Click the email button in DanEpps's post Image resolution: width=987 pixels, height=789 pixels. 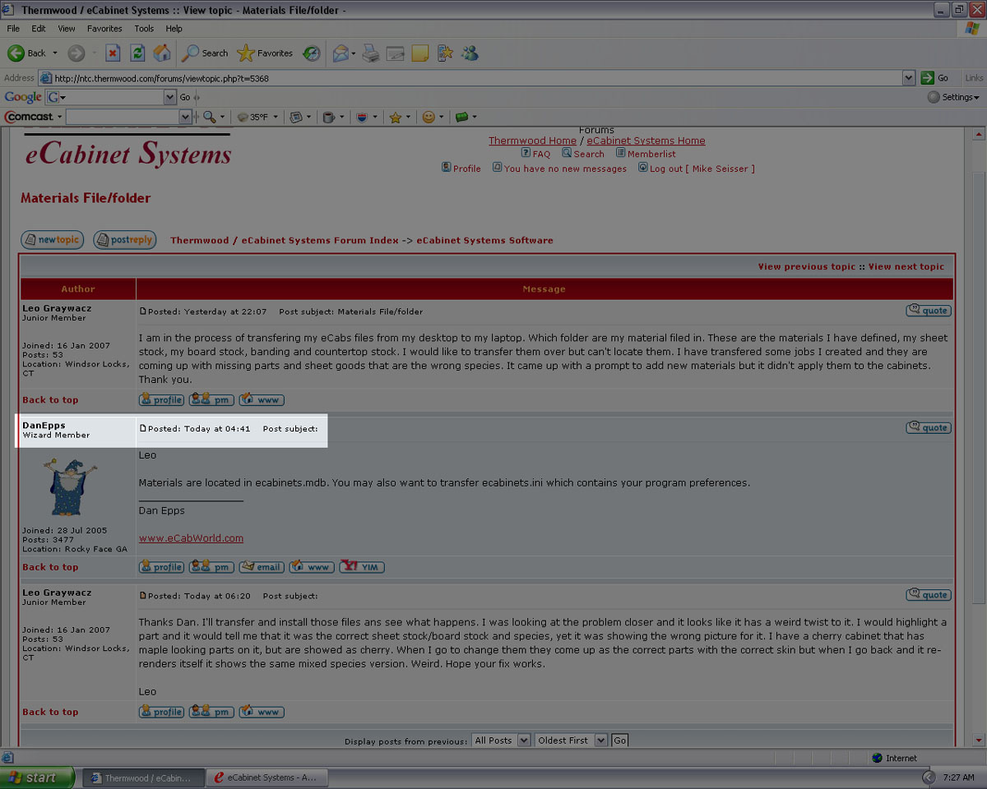(262, 567)
